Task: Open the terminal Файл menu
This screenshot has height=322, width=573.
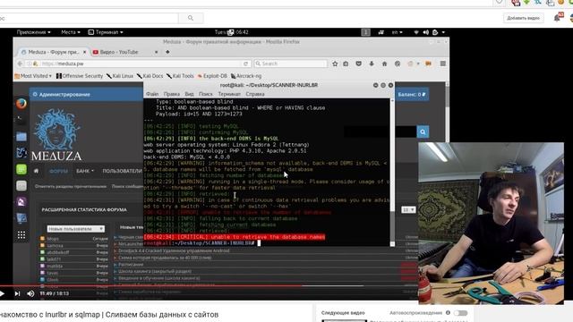Action: click(152, 94)
